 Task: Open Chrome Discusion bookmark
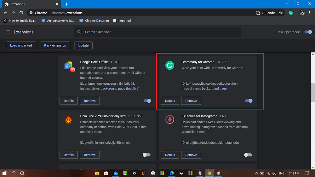click(94, 21)
